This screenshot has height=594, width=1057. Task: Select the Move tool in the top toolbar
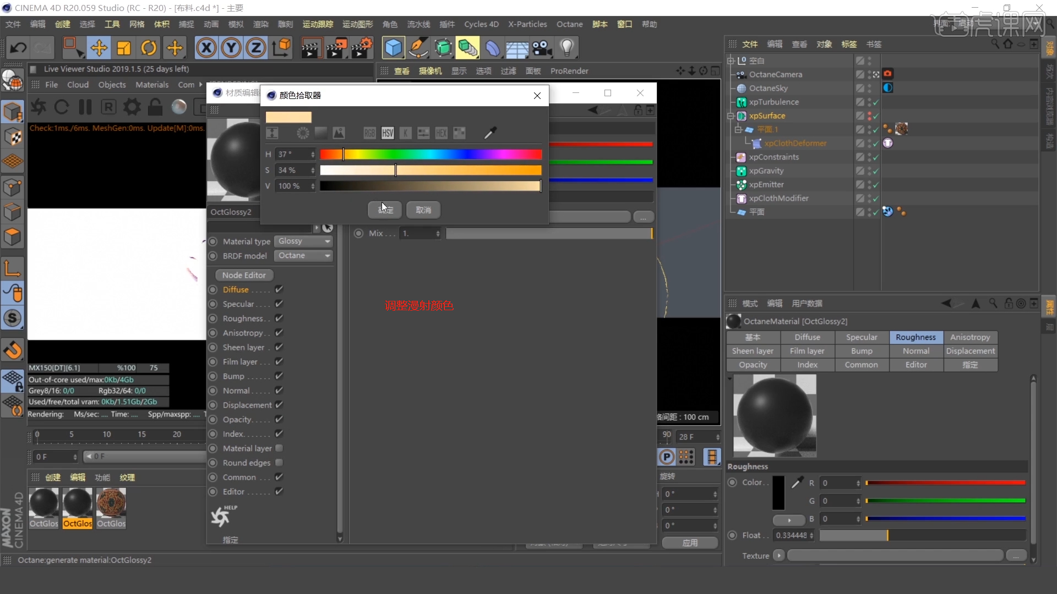tap(99, 48)
